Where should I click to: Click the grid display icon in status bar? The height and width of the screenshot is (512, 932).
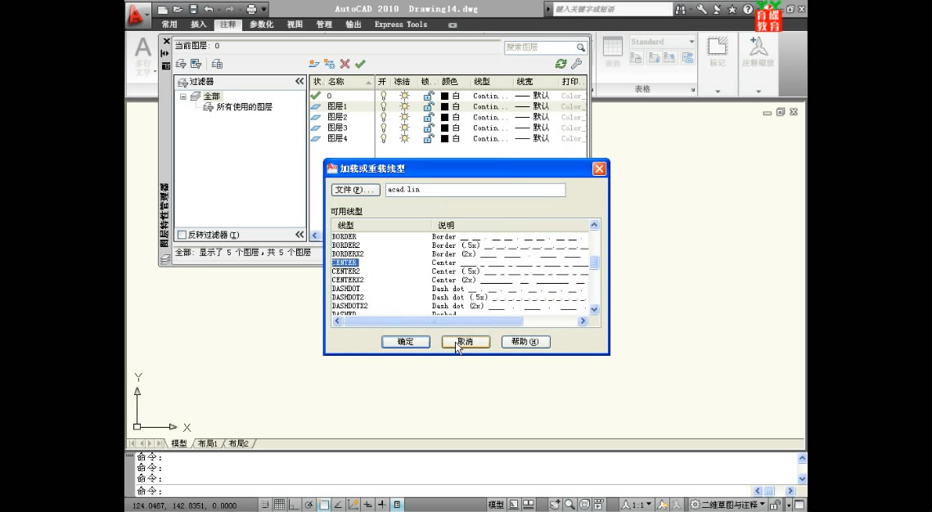[x=279, y=505]
